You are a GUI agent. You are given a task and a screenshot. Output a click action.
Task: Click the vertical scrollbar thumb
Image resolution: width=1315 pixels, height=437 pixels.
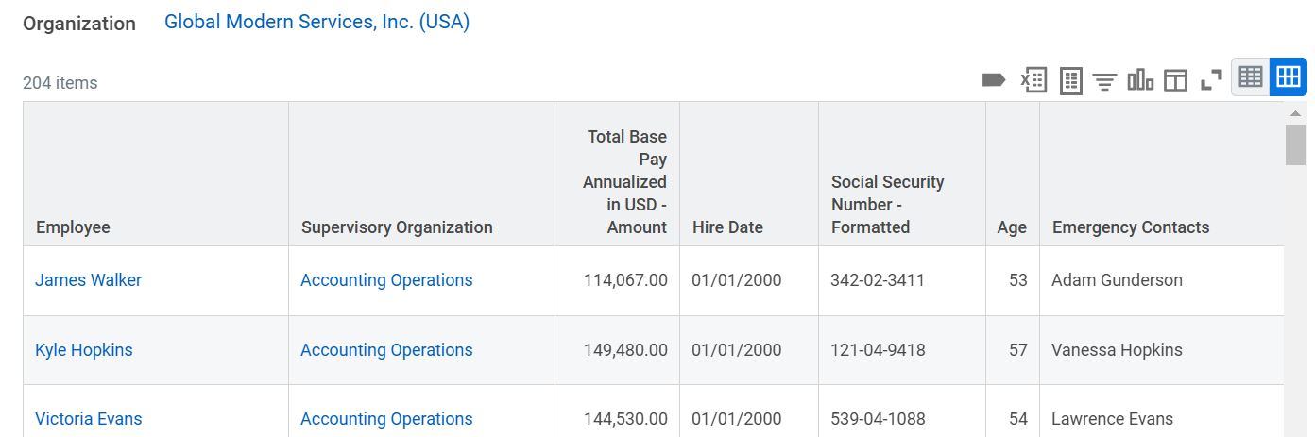tap(1295, 144)
